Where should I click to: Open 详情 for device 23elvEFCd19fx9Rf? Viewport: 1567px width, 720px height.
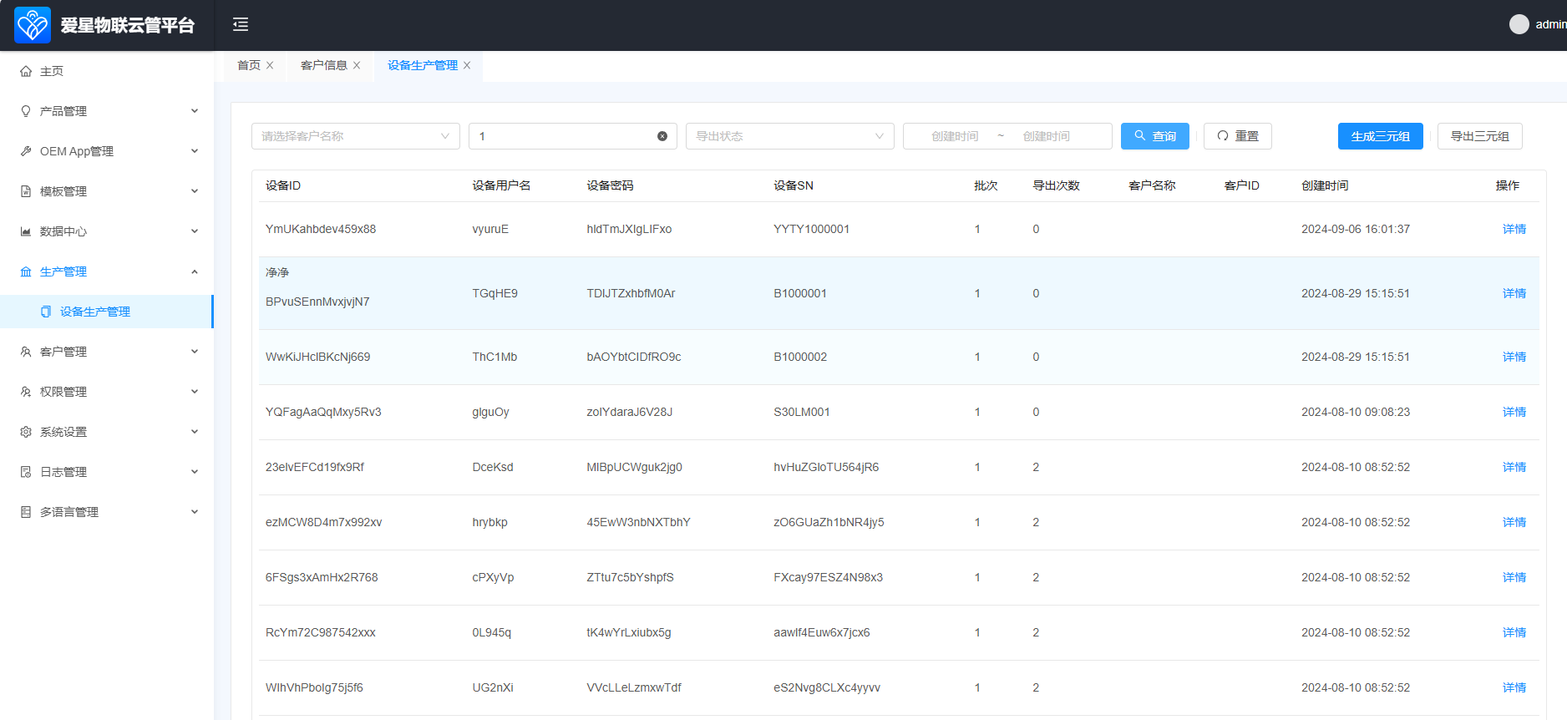(1514, 467)
